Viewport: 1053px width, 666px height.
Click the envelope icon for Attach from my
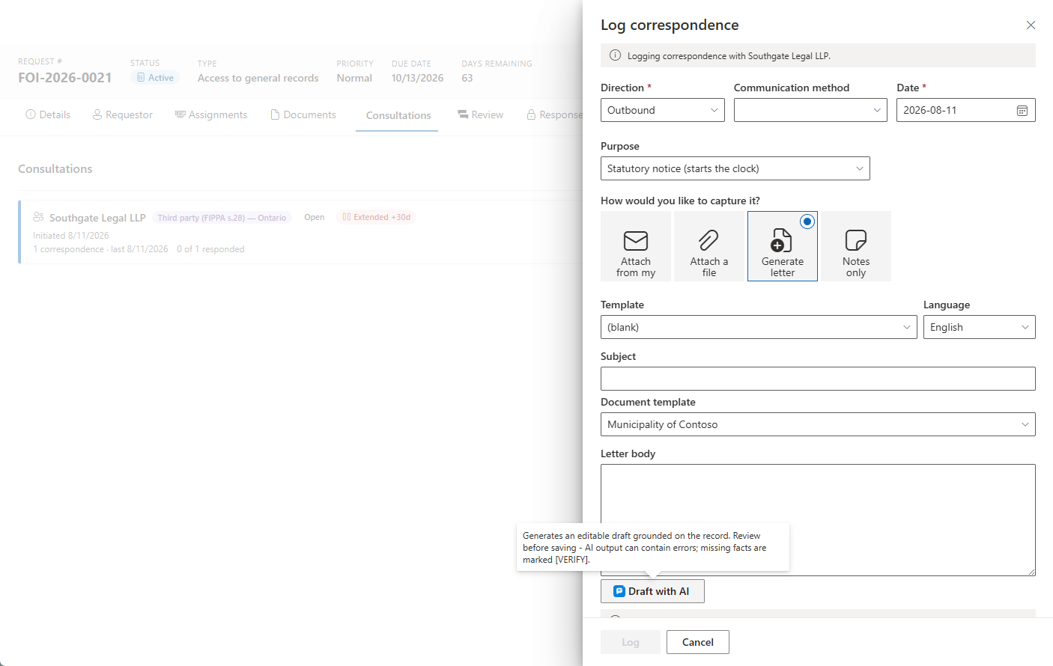pos(636,240)
